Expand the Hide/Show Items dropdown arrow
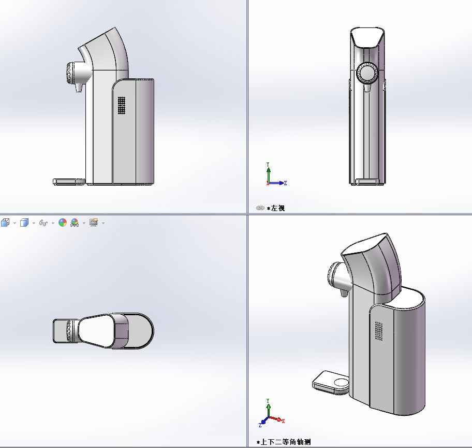The height and width of the screenshot is (448, 472). point(53,223)
